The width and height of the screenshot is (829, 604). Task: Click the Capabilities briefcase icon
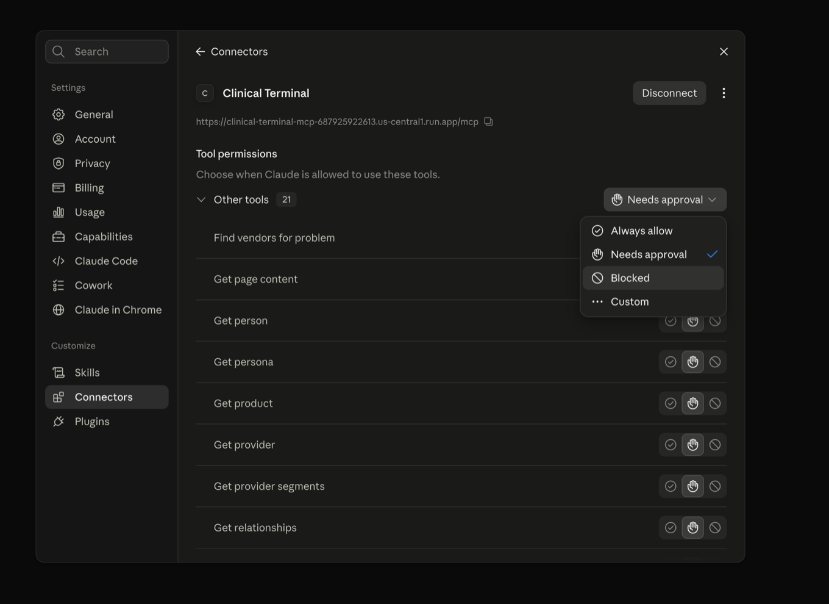(x=59, y=236)
